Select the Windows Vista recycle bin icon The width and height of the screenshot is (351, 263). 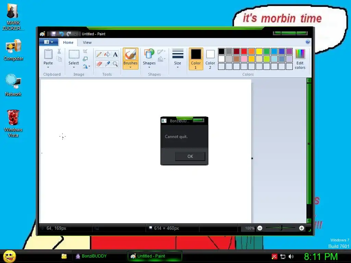click(13, 123)
